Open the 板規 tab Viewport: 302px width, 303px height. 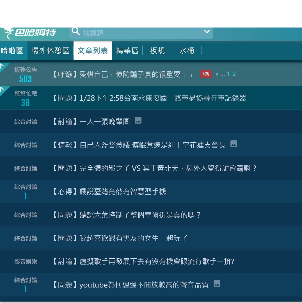(157, 51)
